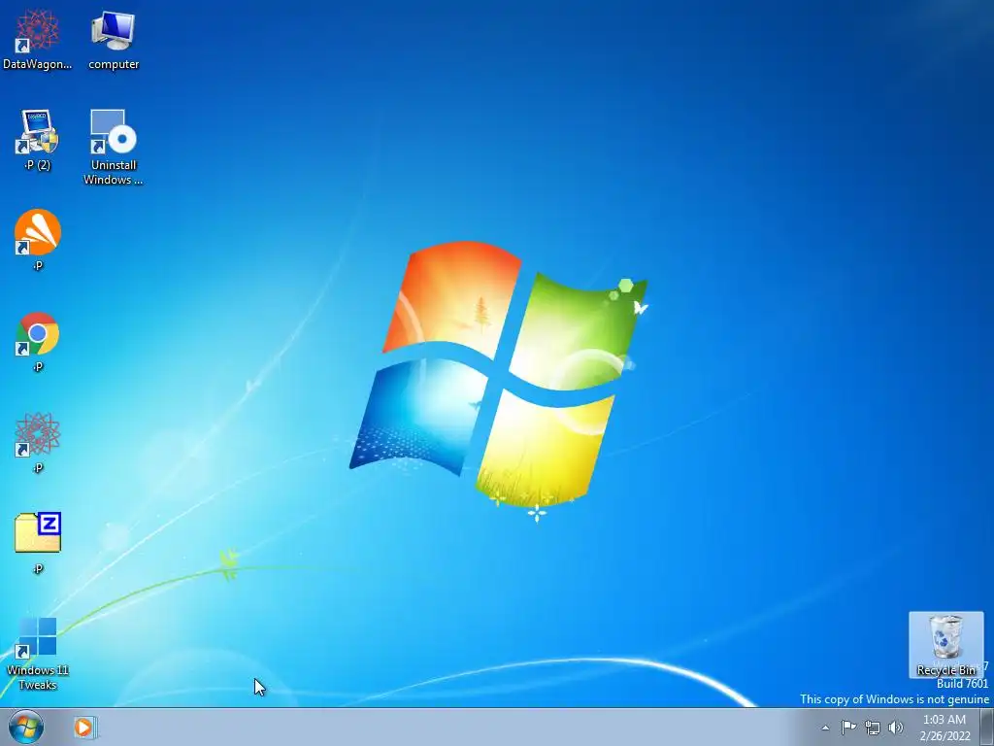
Task: Select the Uninstall Windows shortcut icon
Action: (114, 148)
